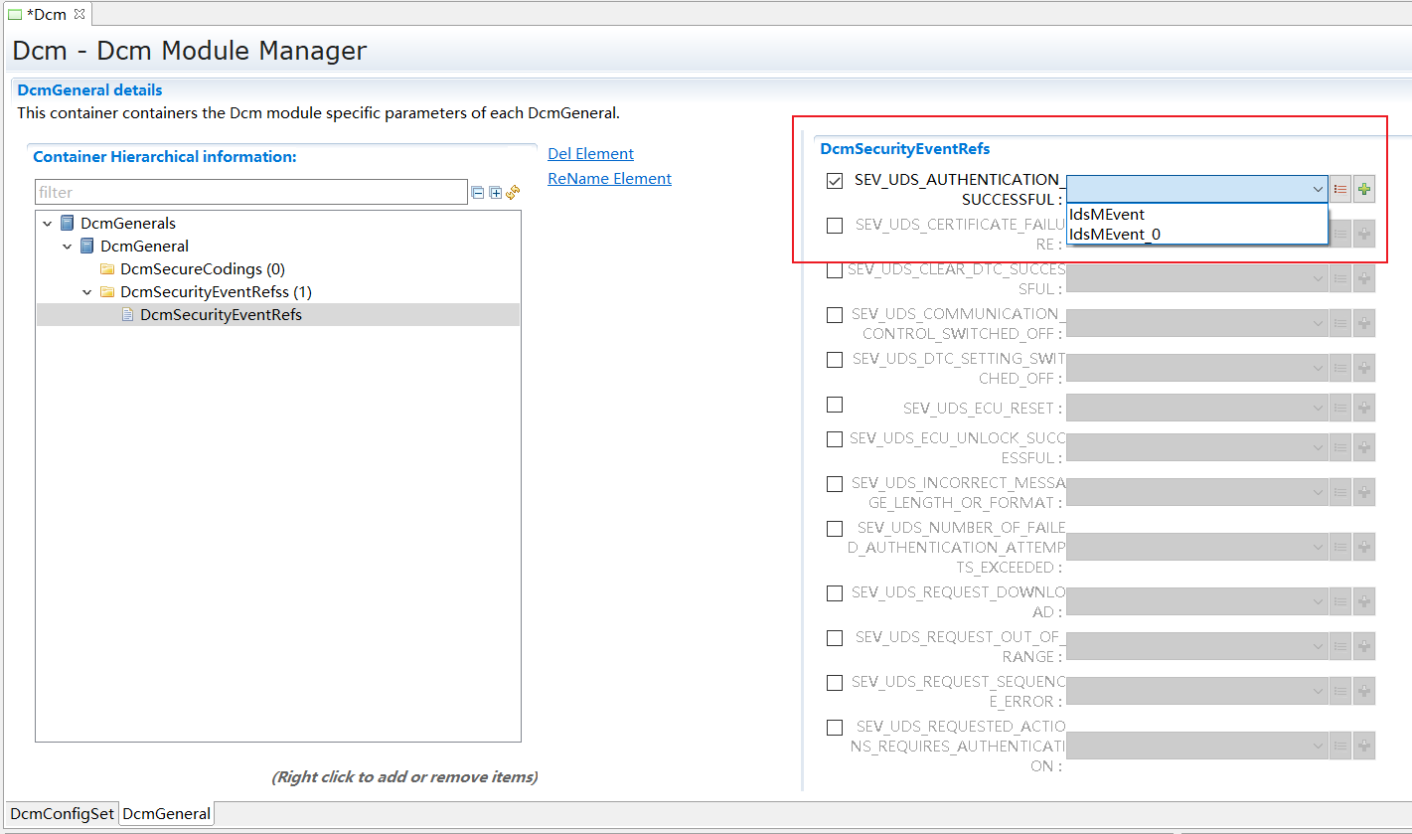Collapse the DcmGenerals tree node
The image size is (1412, 834).
click(48, 224)
